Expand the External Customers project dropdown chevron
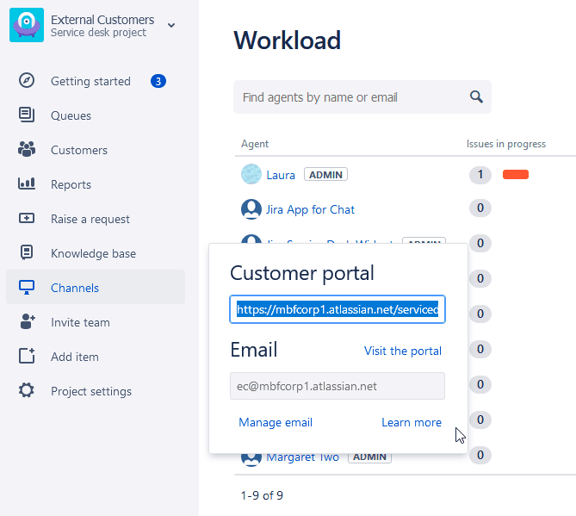 coord(171,25)
